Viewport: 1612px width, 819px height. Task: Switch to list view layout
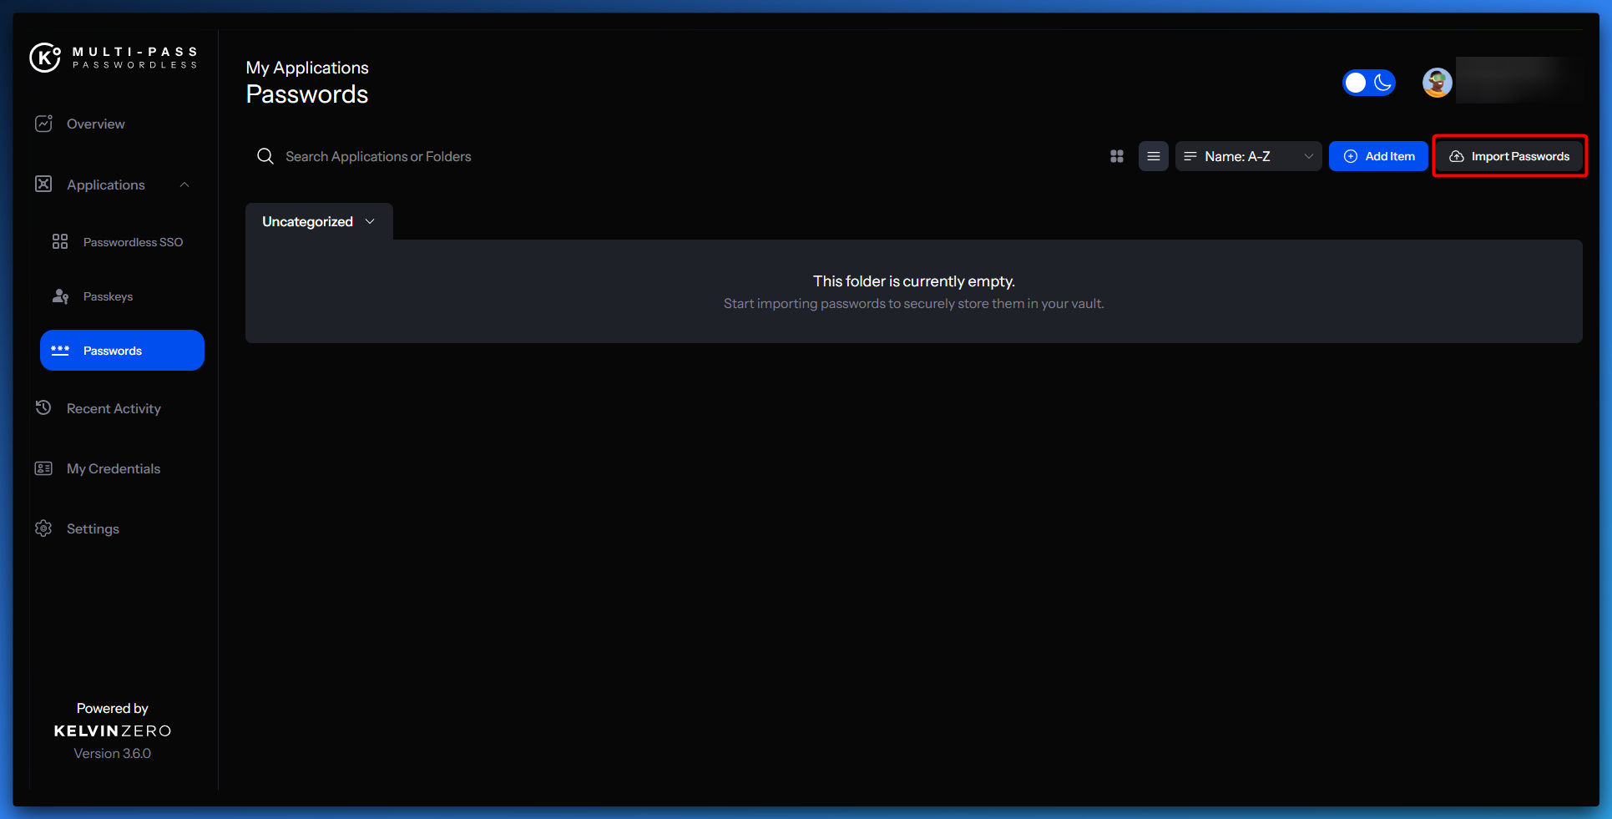coord(1153,156)
